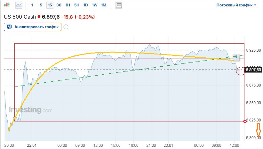Click the current price label 6 897,60
Viewport: 263px width, 149px height.
(x=253, y=70)
